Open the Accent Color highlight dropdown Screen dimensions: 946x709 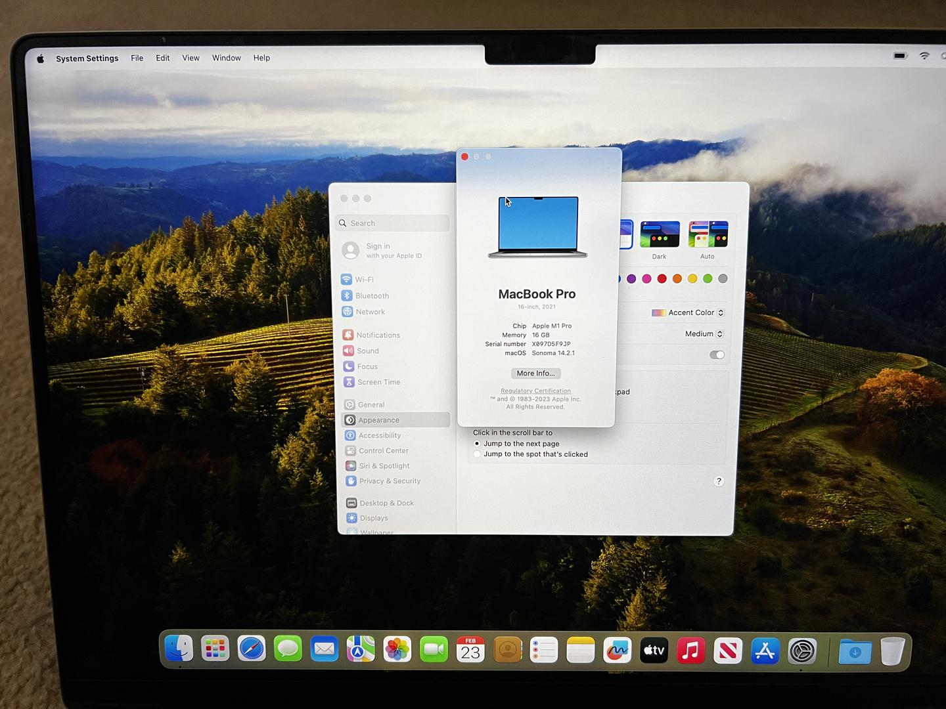coord(688,312)
